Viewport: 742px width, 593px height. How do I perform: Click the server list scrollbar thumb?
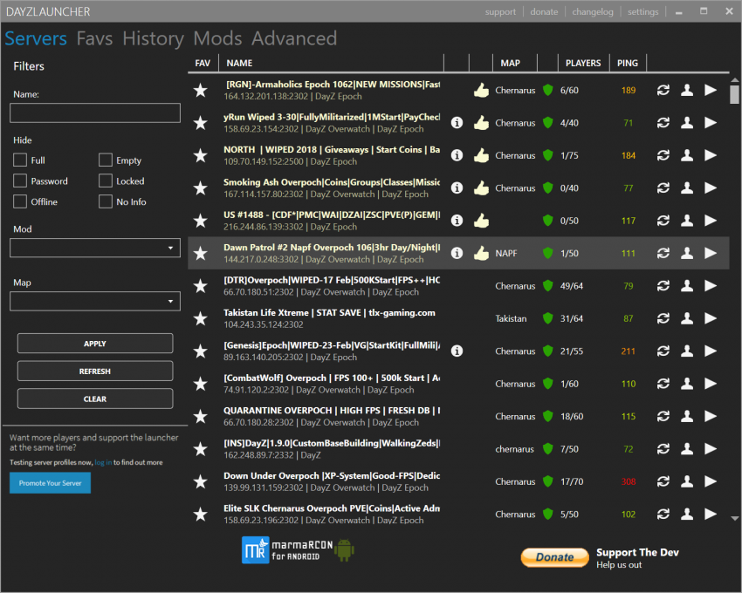coord(734,93)
